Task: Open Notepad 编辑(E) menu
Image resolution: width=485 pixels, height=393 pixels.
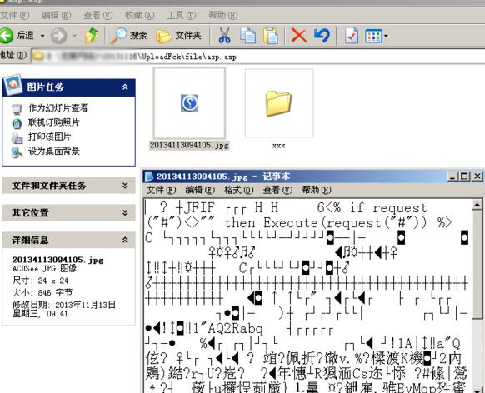Action: (200, 190)
